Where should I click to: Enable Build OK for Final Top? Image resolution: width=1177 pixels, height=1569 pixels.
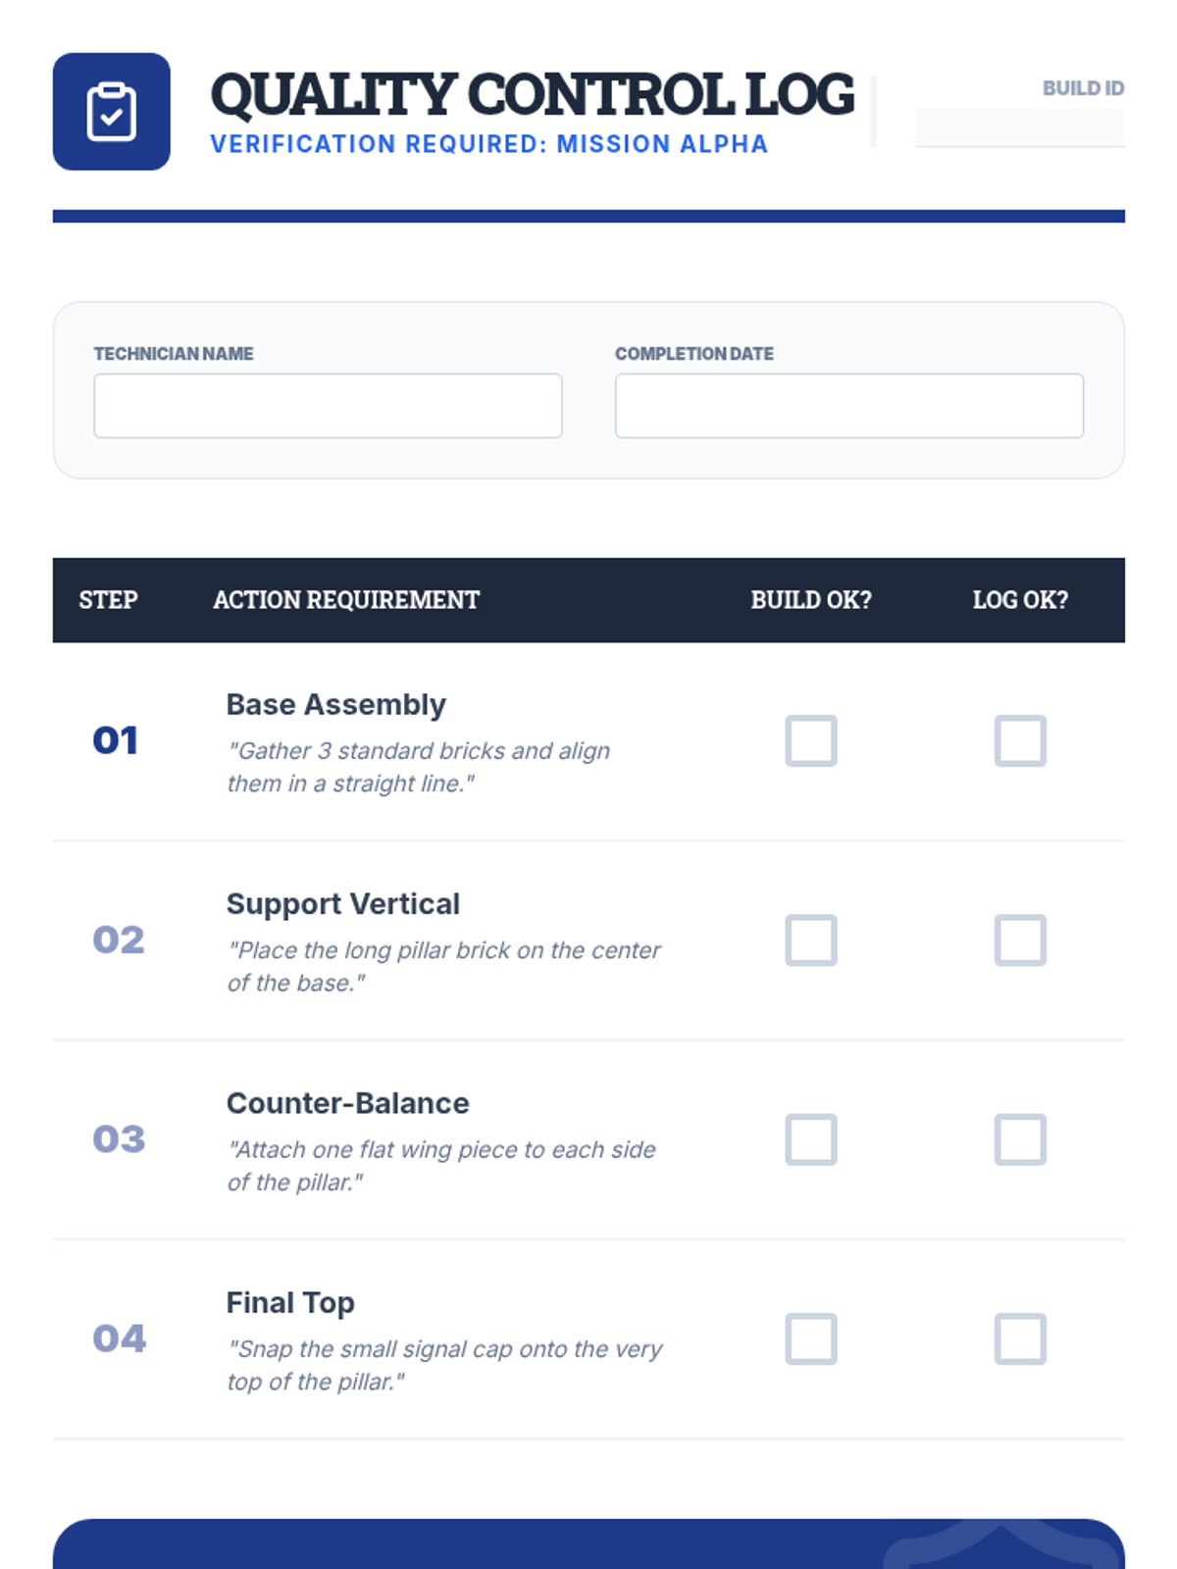(x=810, y=1339)
